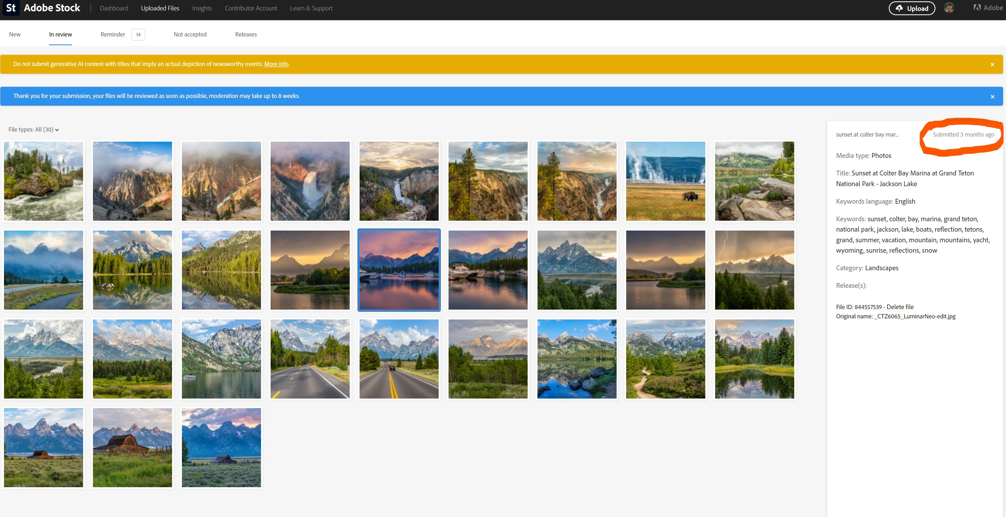Dismiss the blue submission thank-you banner
This screenshot has height=517, width=1006.
(x=992, y=97)
